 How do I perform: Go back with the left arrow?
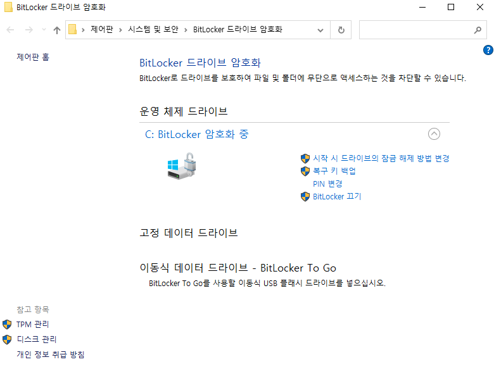[10, 30]
